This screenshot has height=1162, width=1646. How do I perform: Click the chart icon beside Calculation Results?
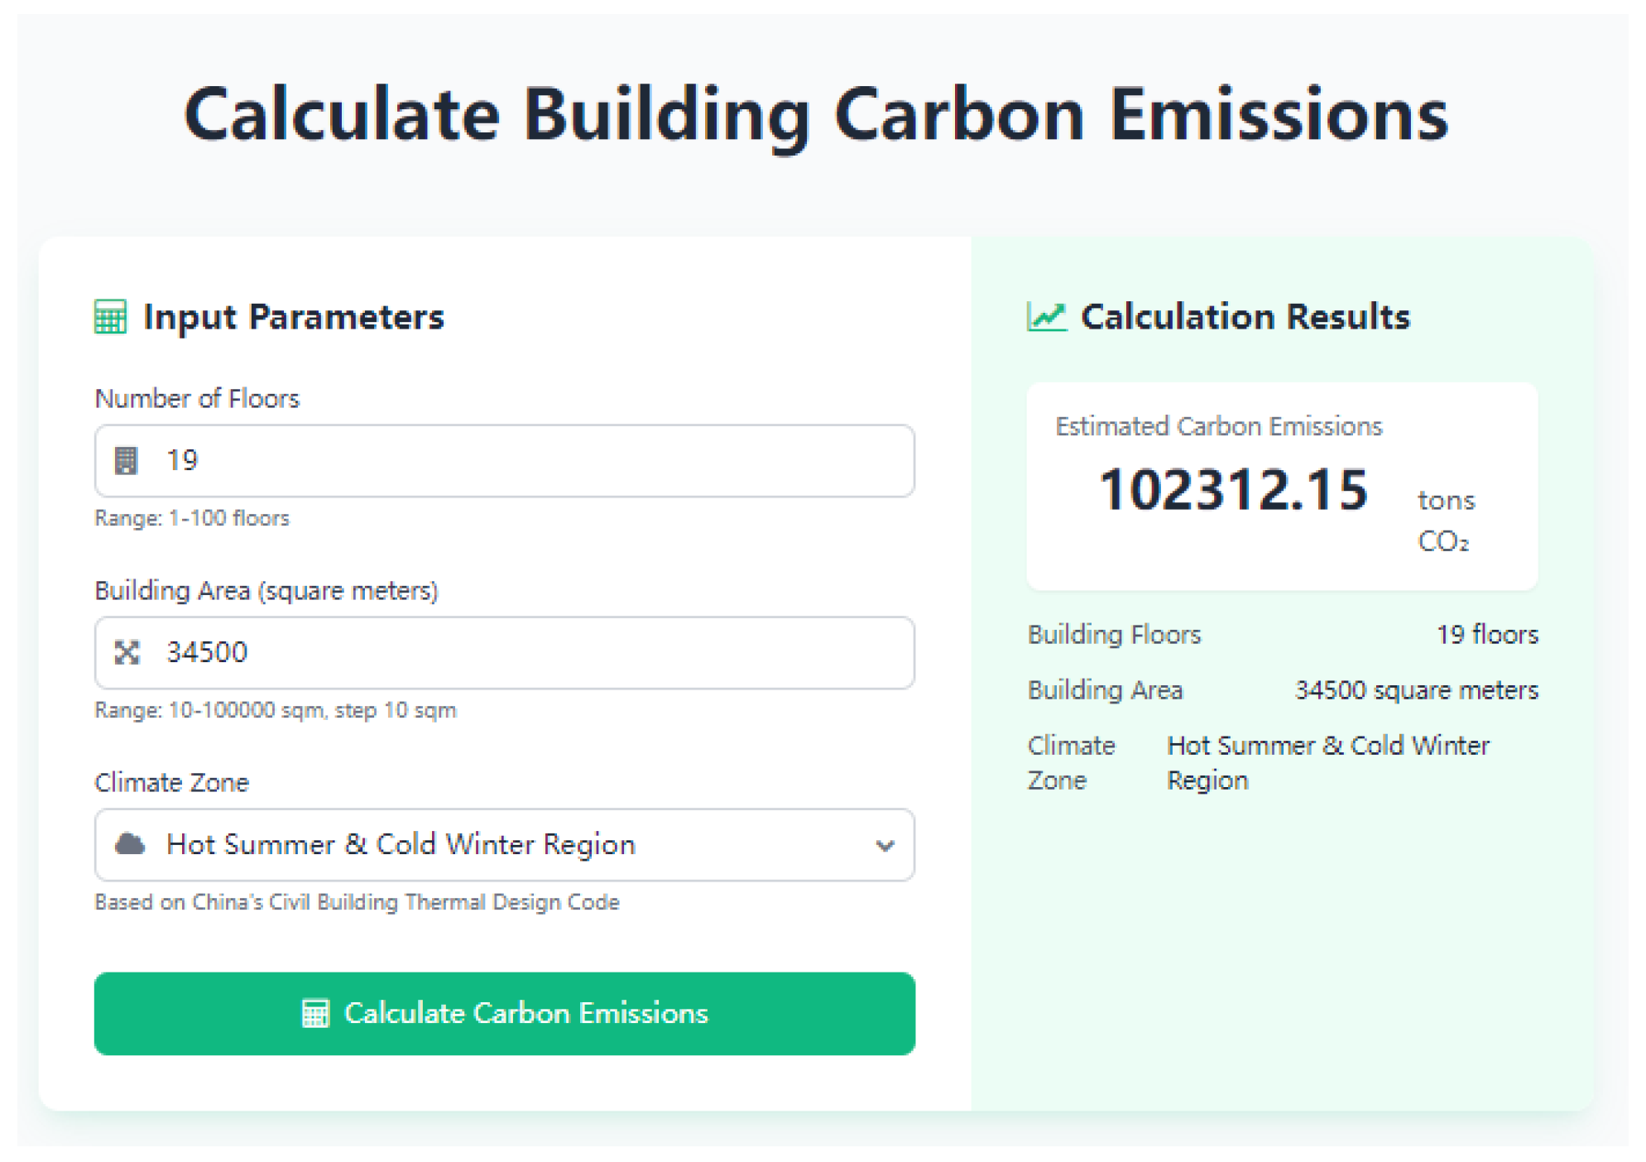[1046, 317]
